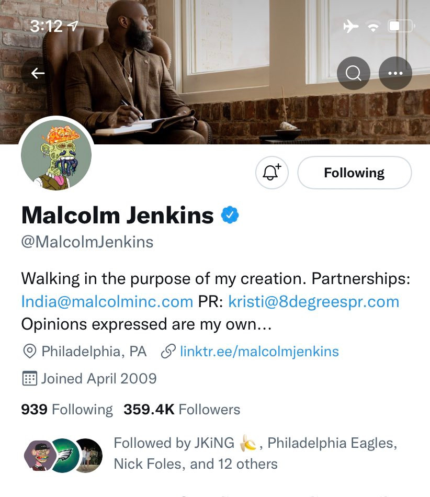
Task: View the header banner photo
Action: click(x=215, y=72)
